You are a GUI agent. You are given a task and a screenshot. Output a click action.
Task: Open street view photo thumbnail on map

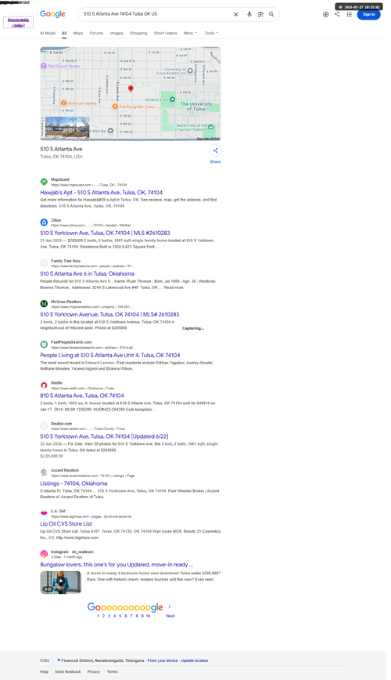[67, 128]
